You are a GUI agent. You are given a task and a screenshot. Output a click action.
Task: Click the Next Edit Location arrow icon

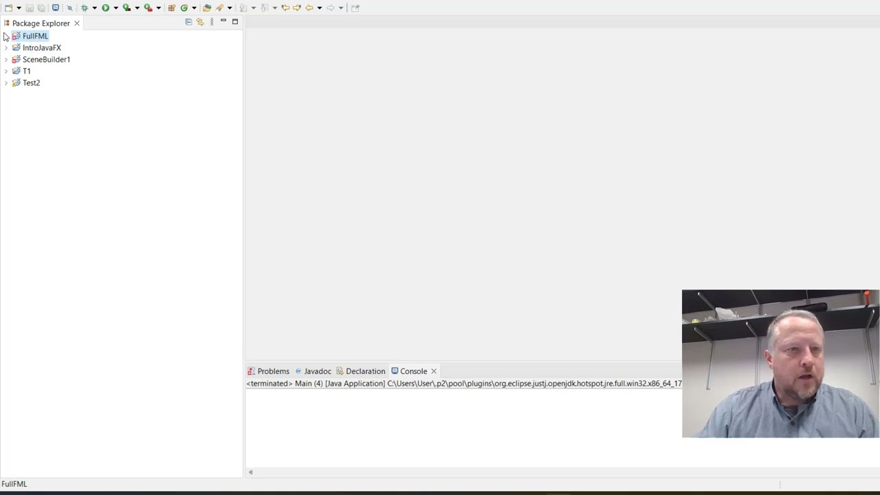click(297, 8)
